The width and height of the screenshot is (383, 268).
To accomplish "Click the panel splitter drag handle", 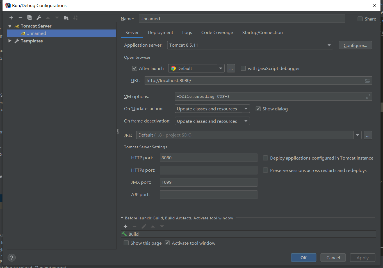I will pos(118,132).
